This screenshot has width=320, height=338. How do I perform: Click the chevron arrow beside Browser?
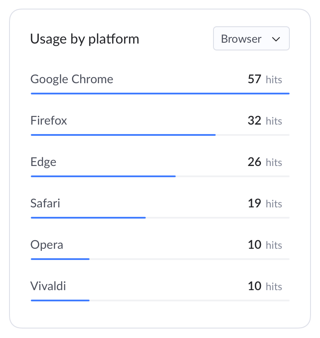pos(276,39)
